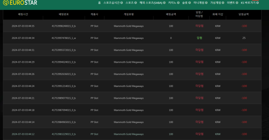
Task: Click PP Slot in 03:44:29 row
Action: tap(94, 62)
